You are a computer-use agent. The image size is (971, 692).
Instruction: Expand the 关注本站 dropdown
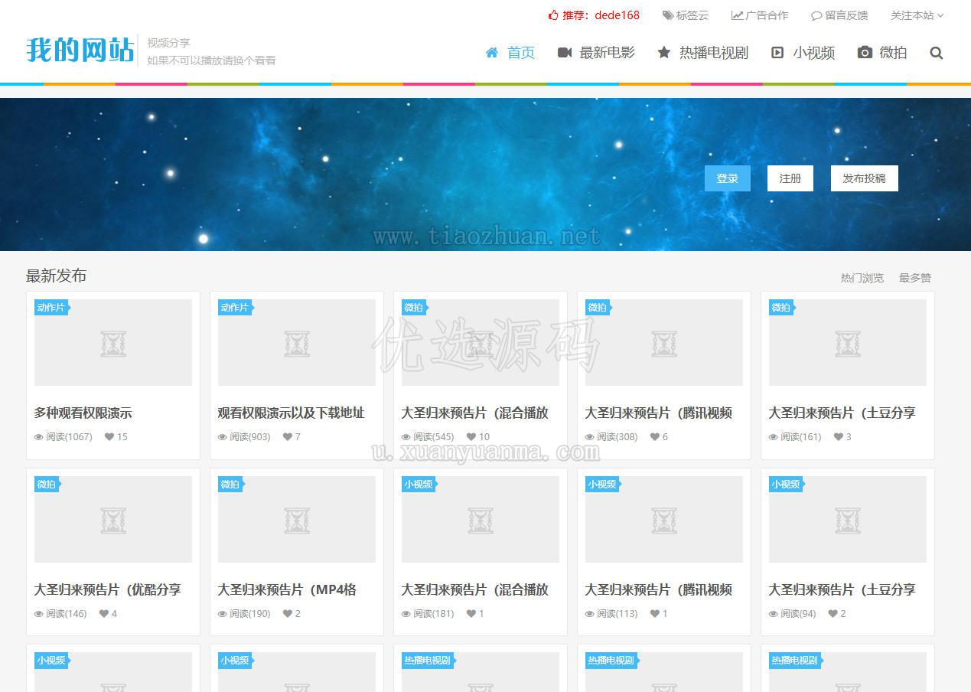click(x=917, y=15)
